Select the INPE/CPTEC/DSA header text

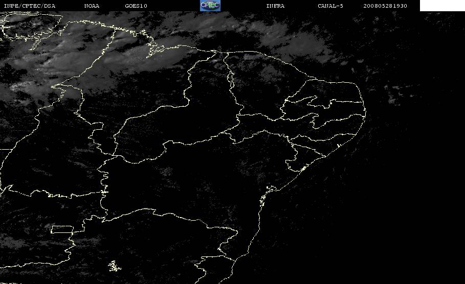pos(29,6)
